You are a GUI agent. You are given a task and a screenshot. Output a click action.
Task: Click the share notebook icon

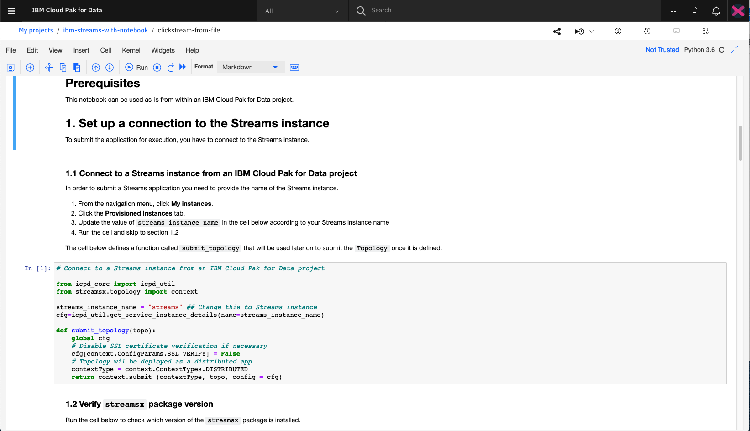[x=557, y=32]
